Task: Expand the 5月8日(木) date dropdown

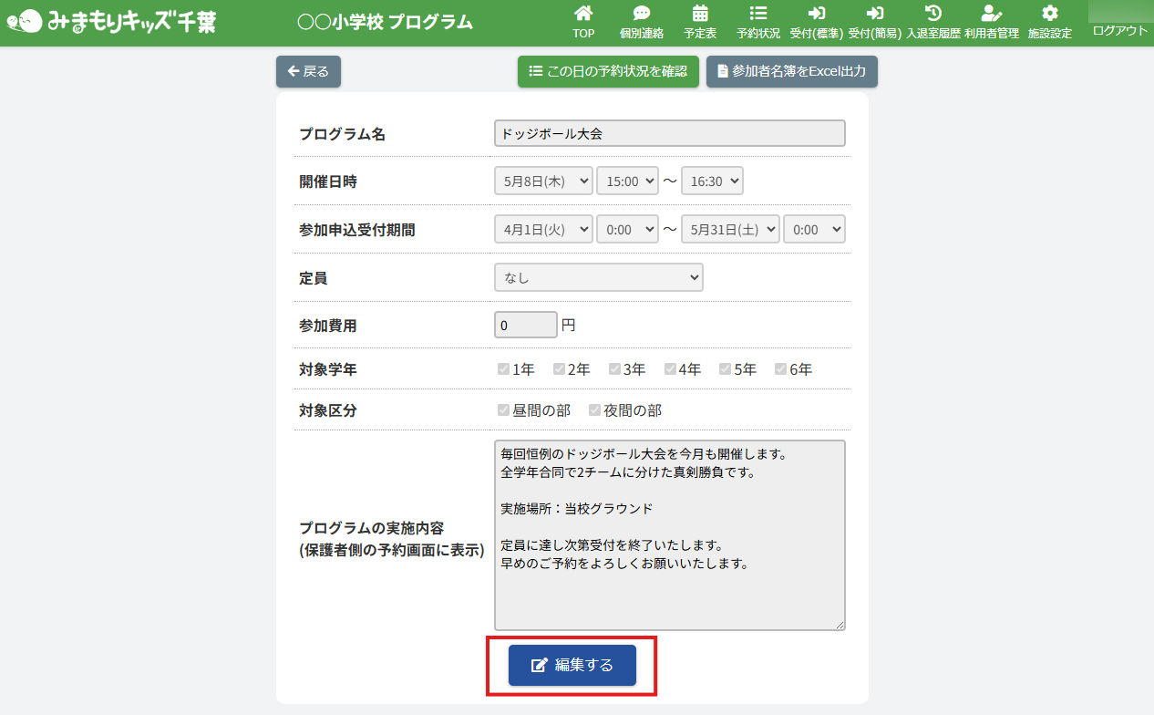Action: 543,181
